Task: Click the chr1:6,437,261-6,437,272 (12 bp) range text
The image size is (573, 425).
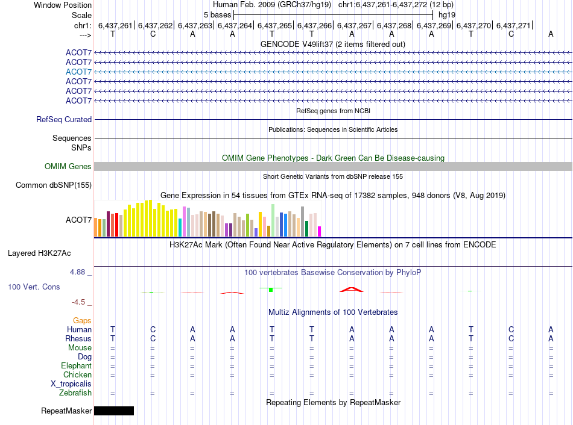Action: pos(396,5)
